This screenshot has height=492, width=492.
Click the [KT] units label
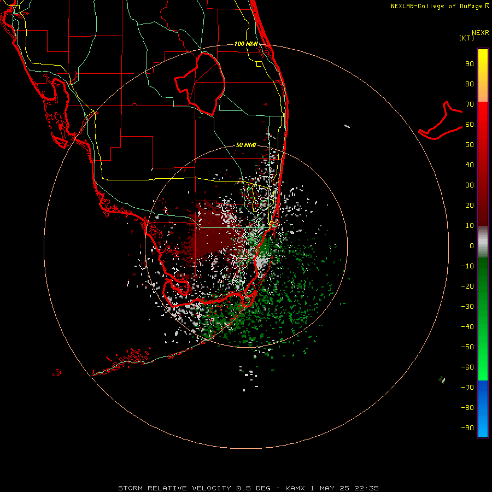467,38
